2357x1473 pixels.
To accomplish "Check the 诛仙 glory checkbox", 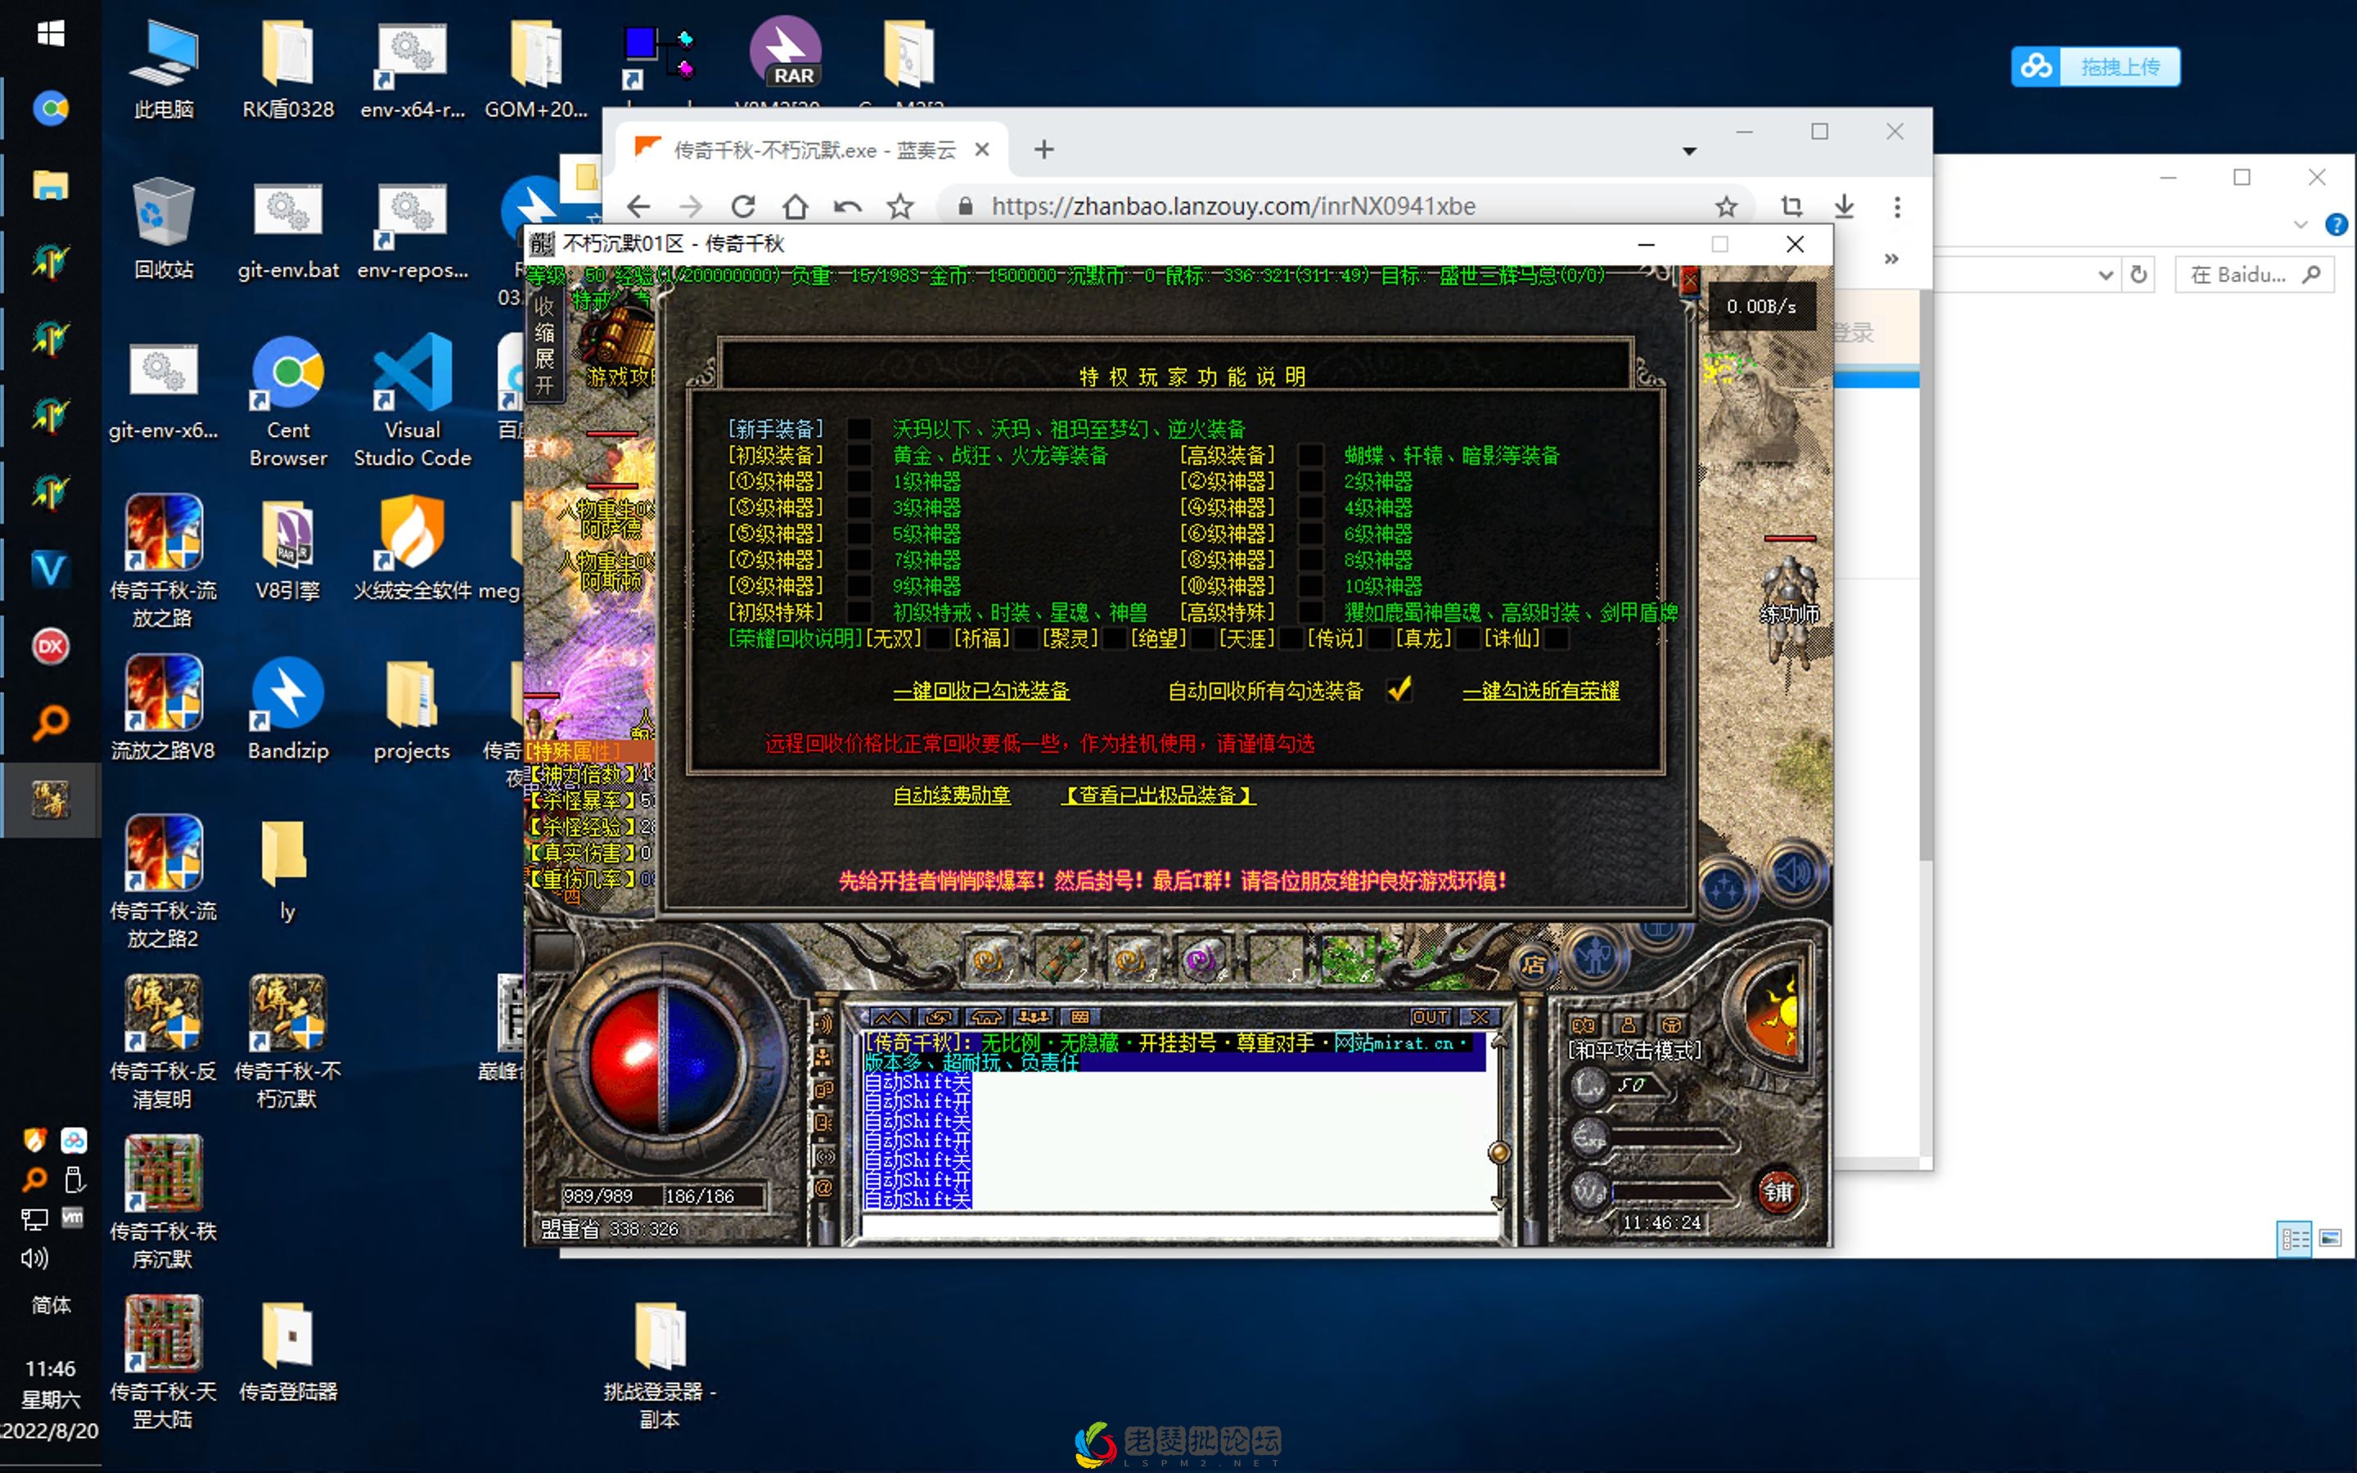I will click(1557, 638).
